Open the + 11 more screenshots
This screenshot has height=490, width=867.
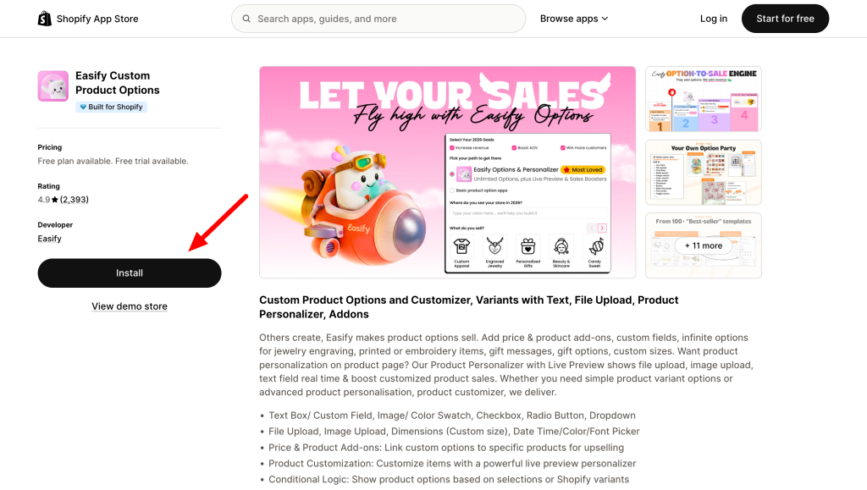(x=704, y=245)
